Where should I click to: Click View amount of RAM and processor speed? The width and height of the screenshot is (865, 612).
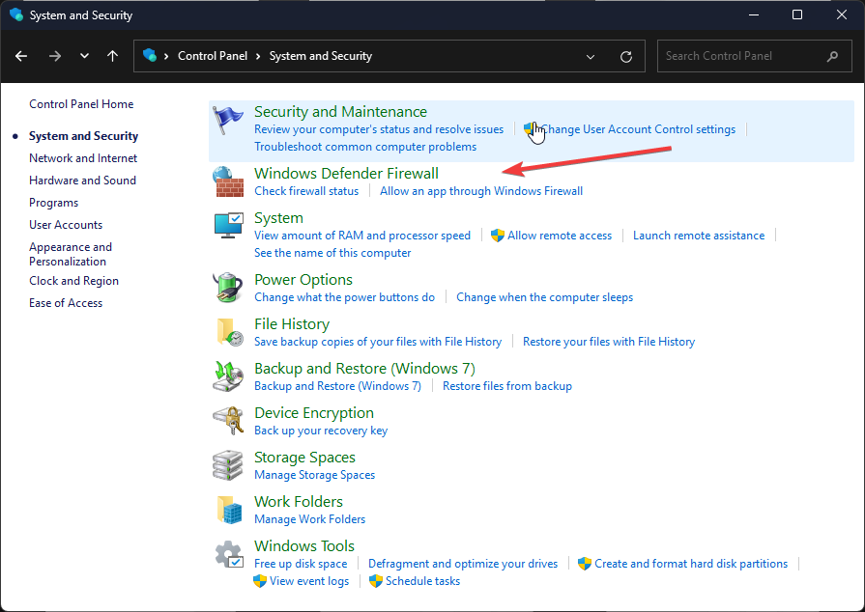[x=362, y=236]
